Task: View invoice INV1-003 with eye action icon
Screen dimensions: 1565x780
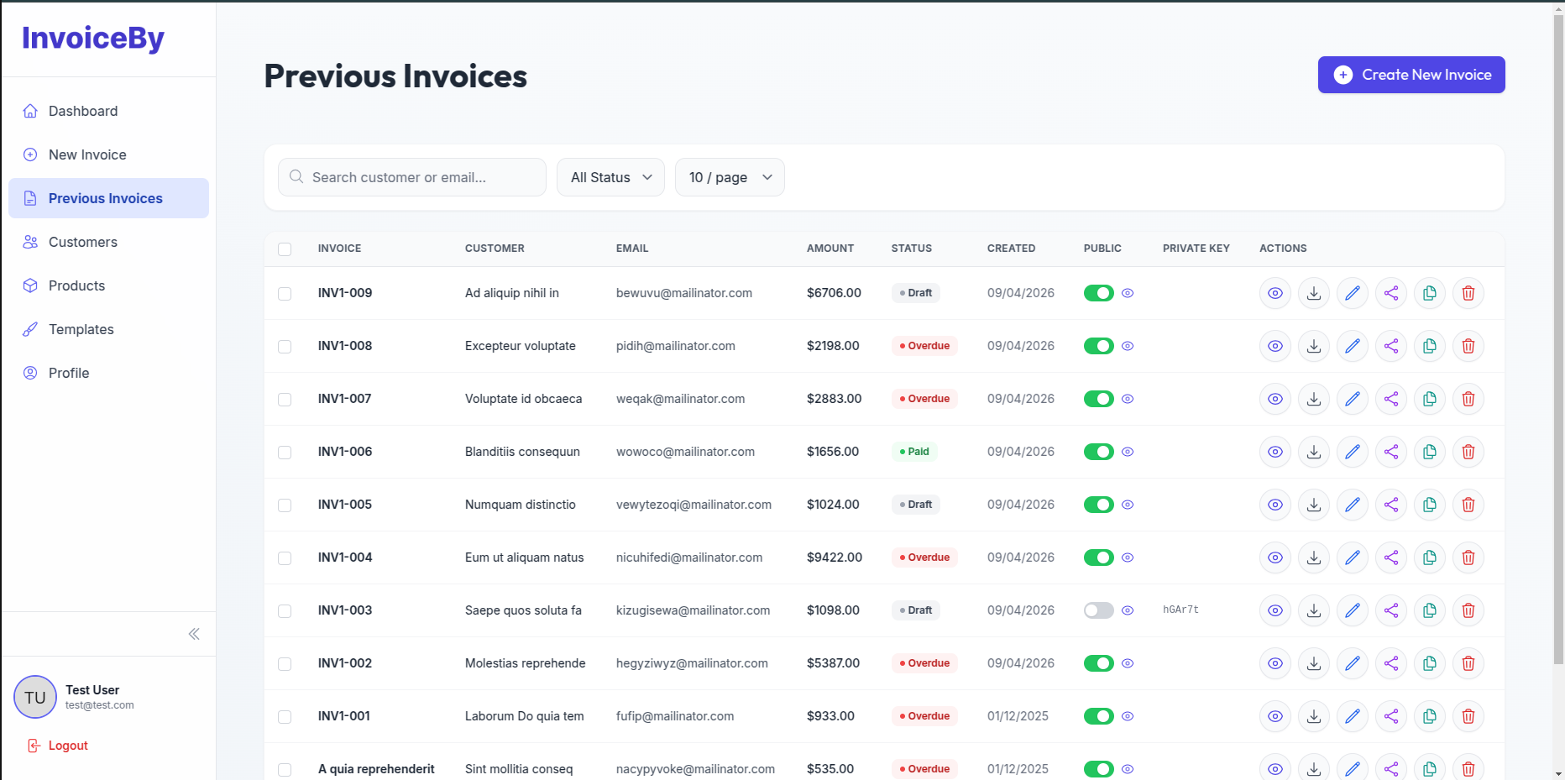Action: (x=1275, y=610)
